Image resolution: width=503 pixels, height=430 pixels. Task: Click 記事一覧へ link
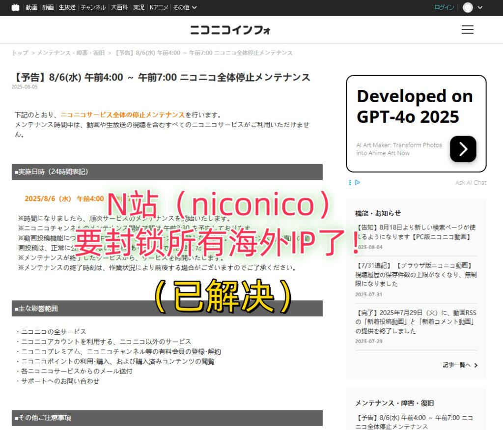point(456,365)
